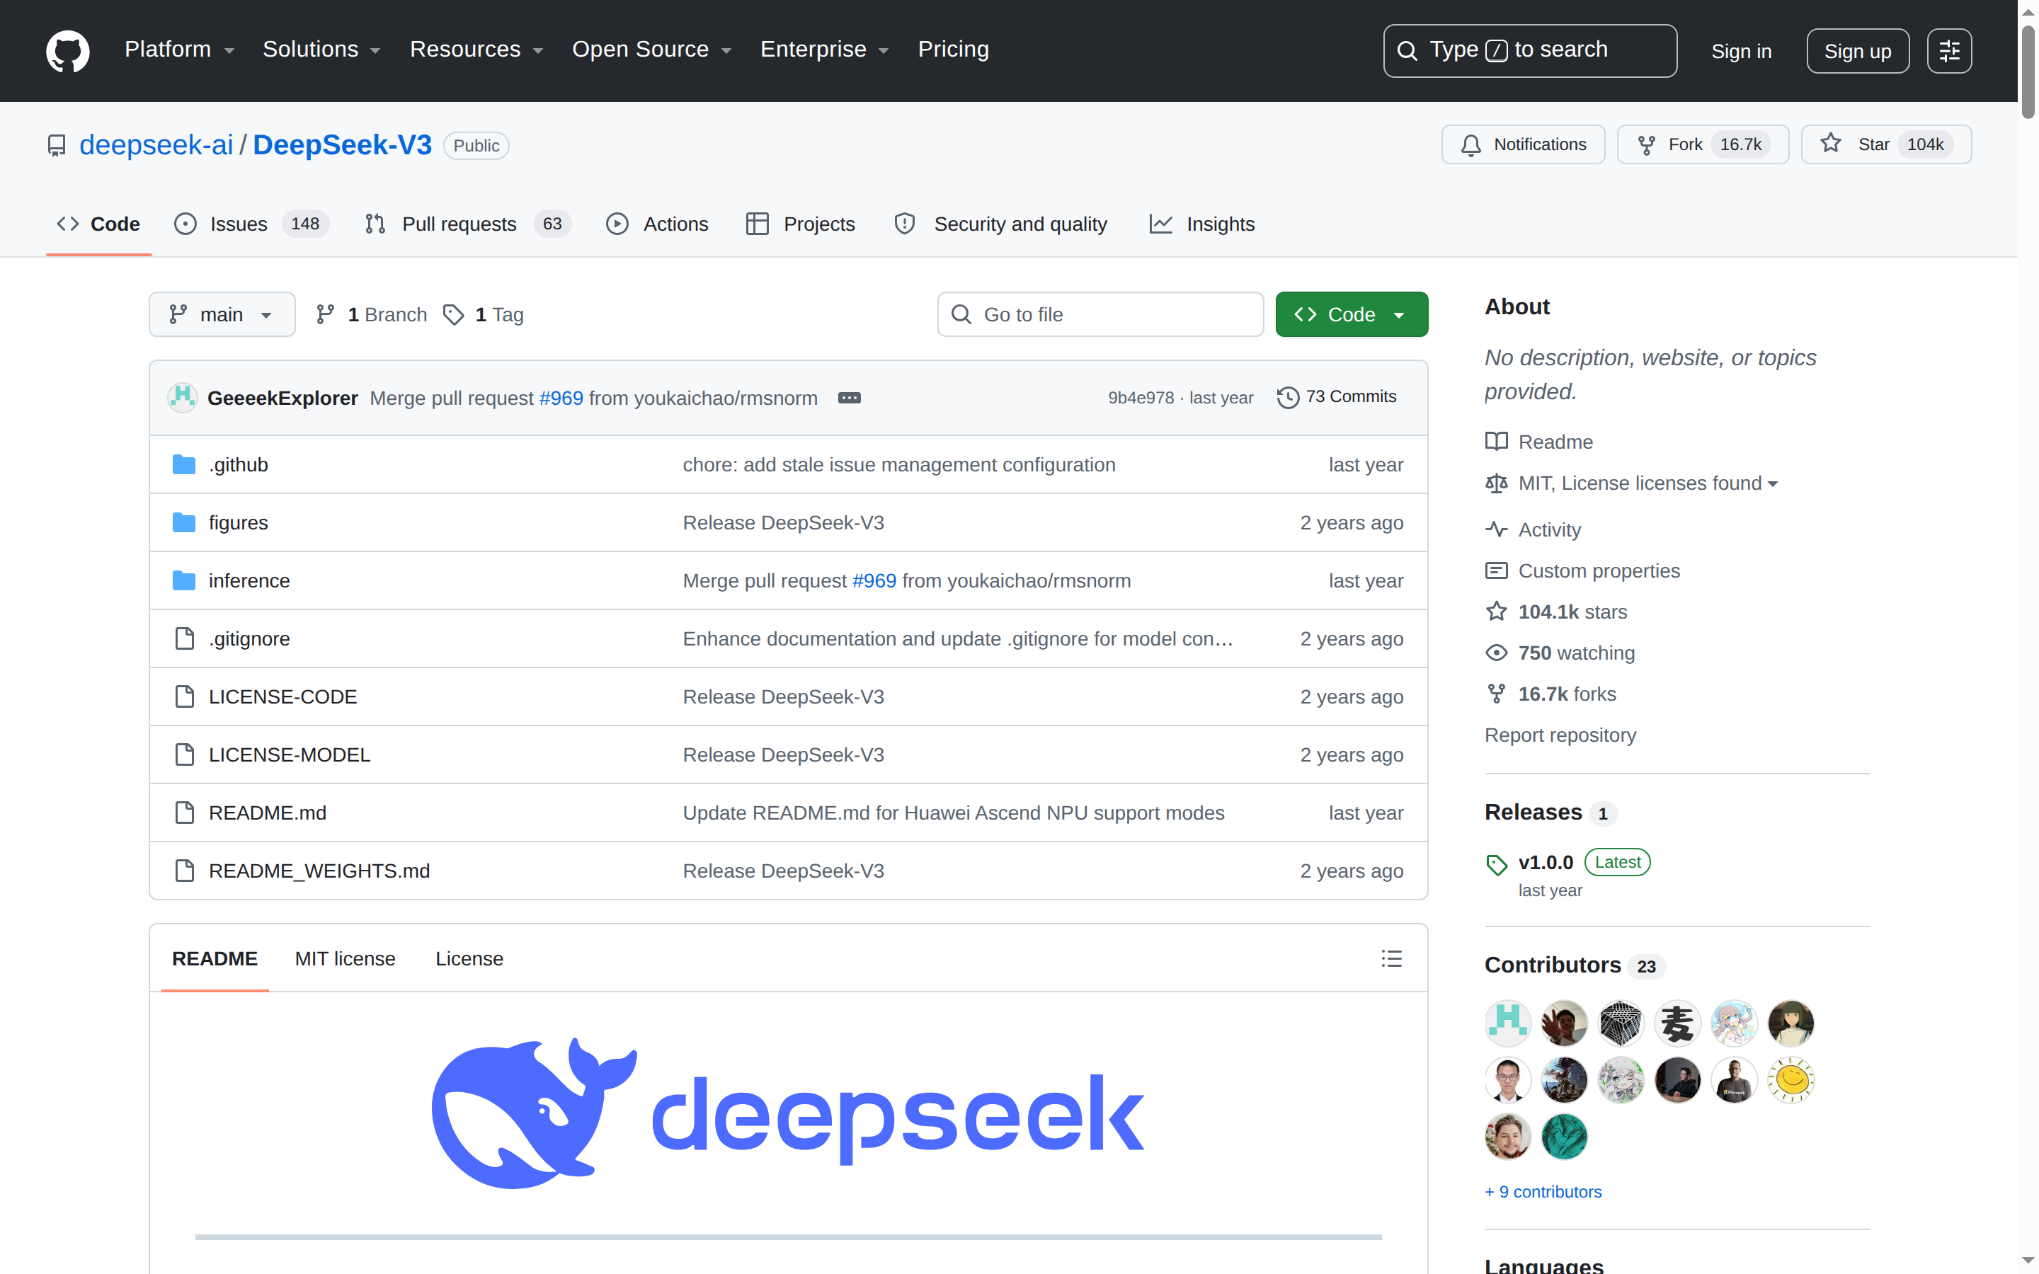Image resolution: width=2039 pixels, height=1274 pixels.
Task: Click the Type / to search box
Action: tap(1529, 50)
